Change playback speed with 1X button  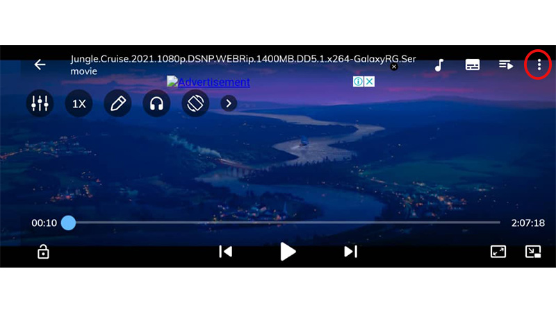tap(79, 103)
